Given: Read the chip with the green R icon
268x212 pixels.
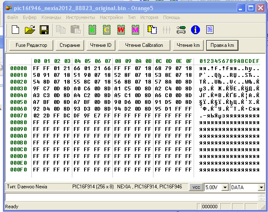Looking at the screenshot, I should pyautogui.click(x=92, y=30).
